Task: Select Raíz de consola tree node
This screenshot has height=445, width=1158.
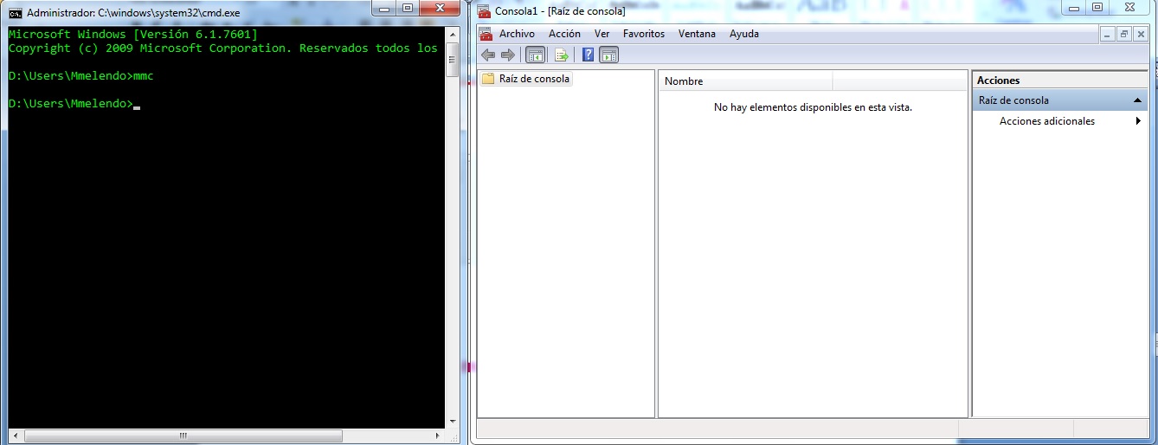Action: [534, 79]
